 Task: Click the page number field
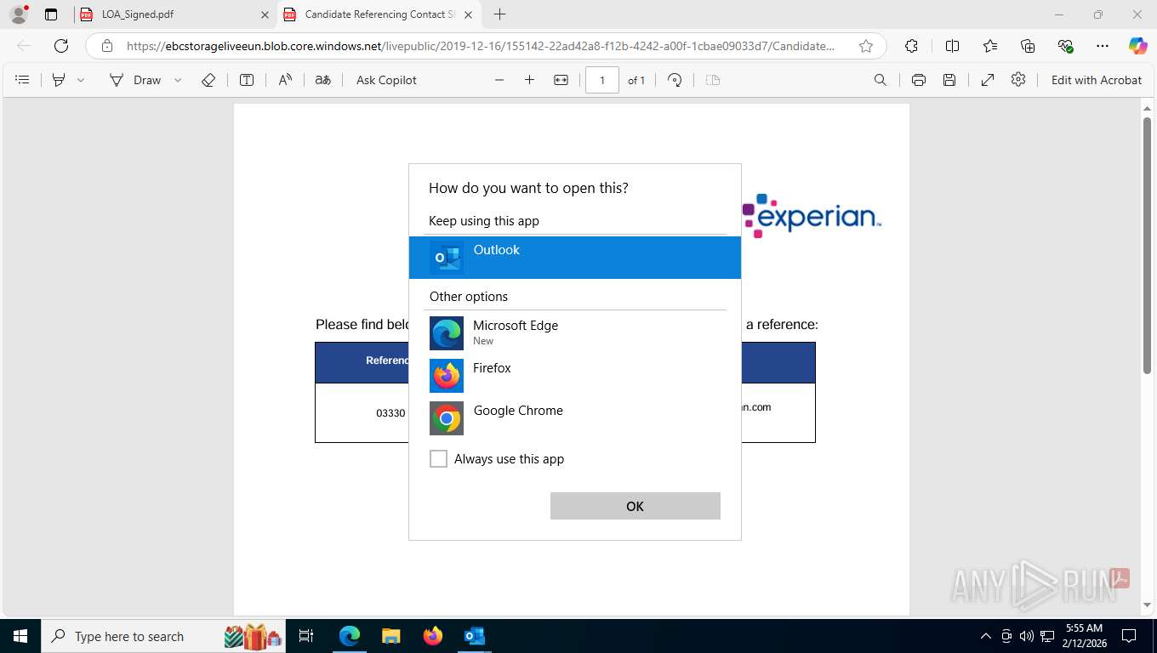(602, 80)
